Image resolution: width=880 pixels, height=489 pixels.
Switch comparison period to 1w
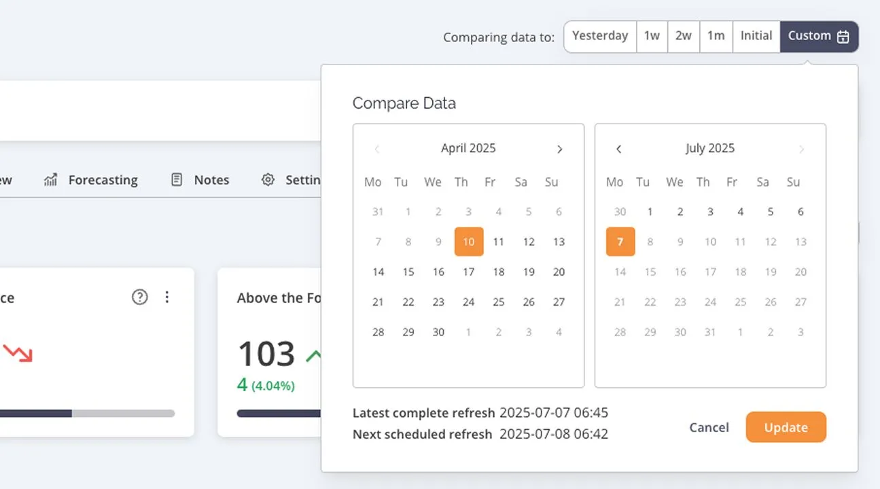click(x=652, y=36)
